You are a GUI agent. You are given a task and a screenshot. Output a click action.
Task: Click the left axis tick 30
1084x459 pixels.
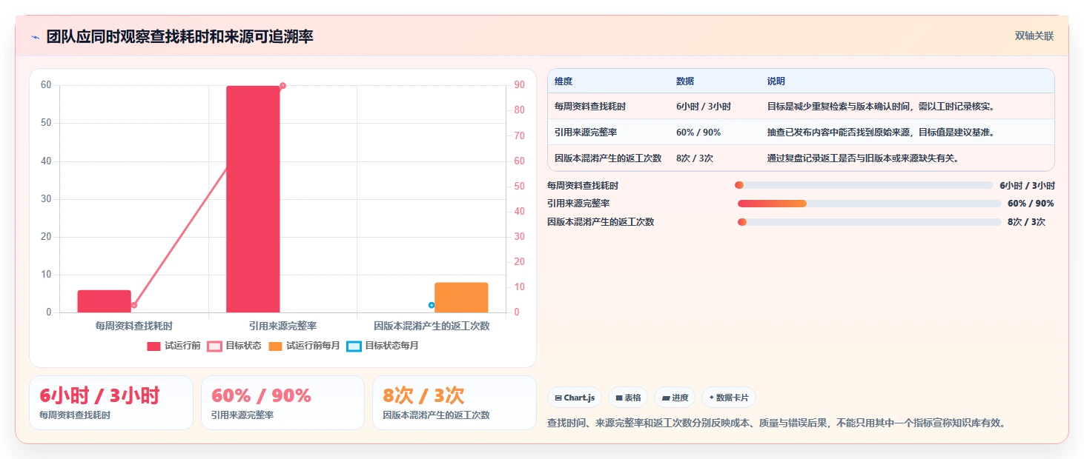(x=46, y=199)
